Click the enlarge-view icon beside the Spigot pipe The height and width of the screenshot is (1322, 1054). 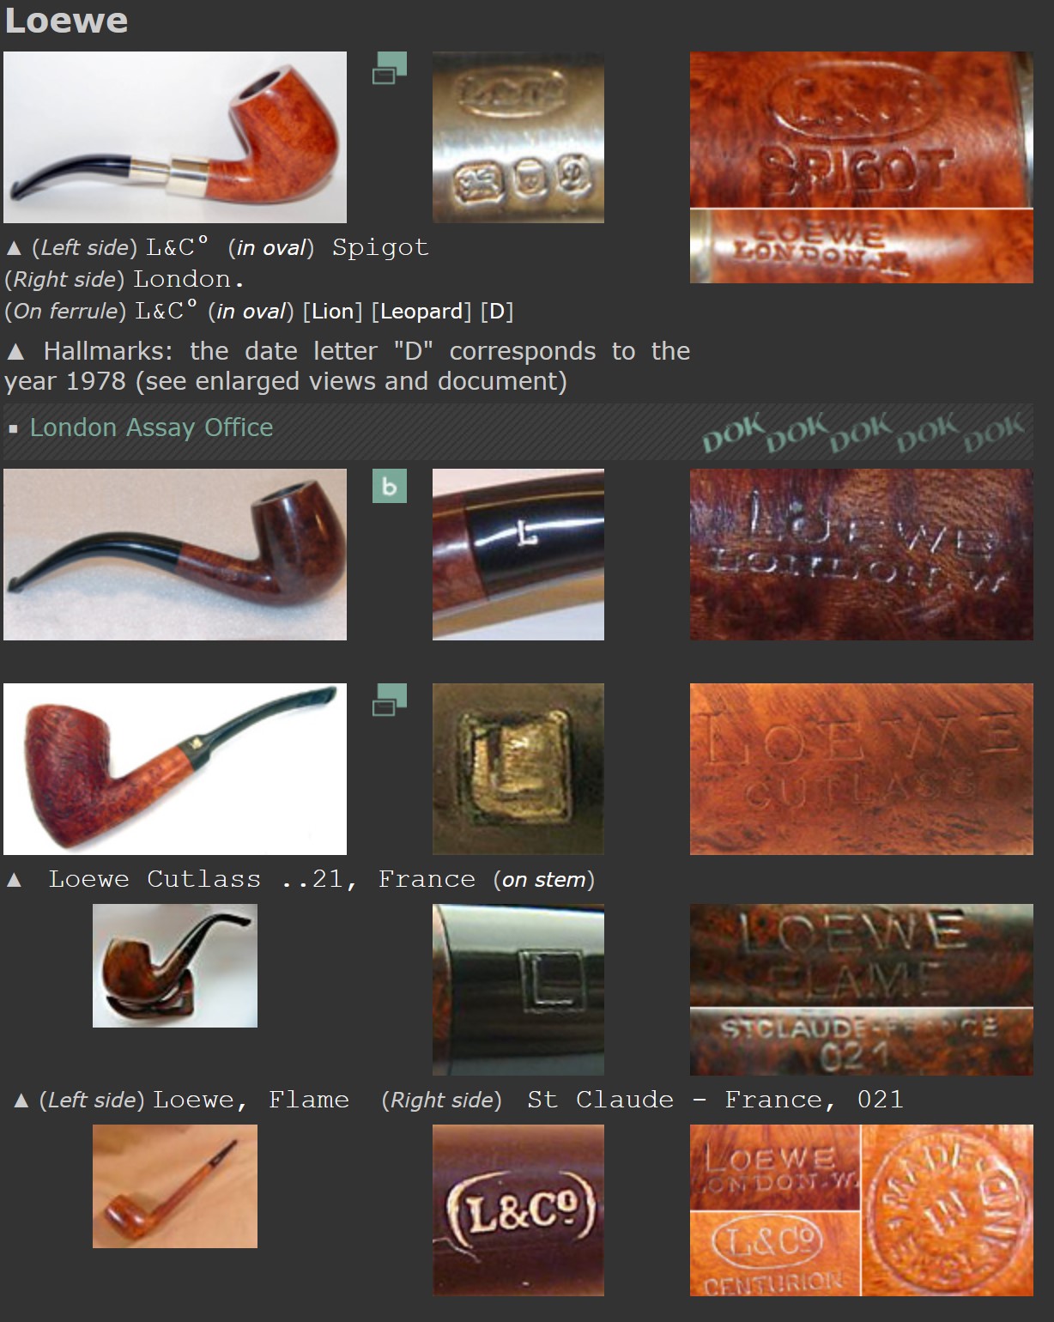[x=390, y=68]
